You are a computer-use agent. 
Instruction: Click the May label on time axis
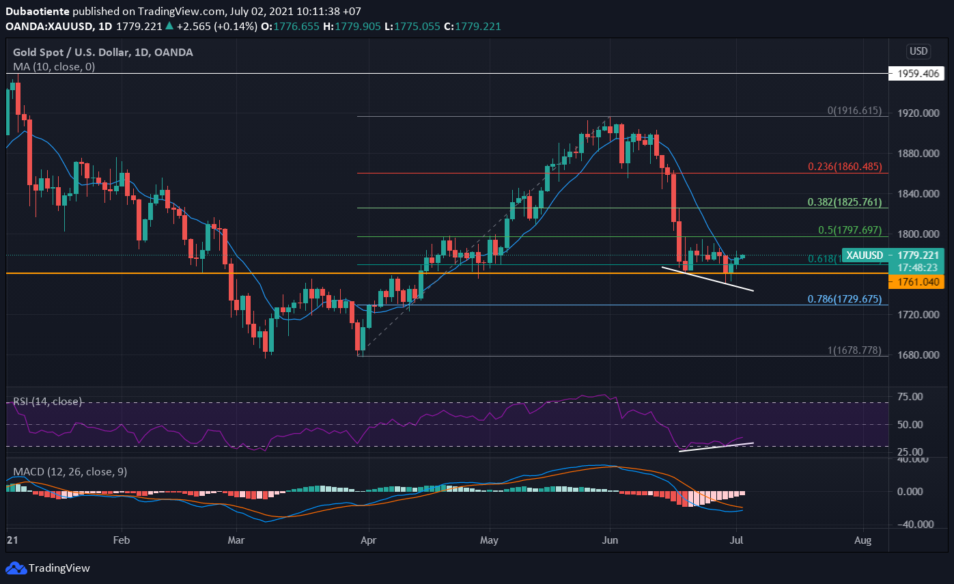pyautogui.click(x=490, y=540)
